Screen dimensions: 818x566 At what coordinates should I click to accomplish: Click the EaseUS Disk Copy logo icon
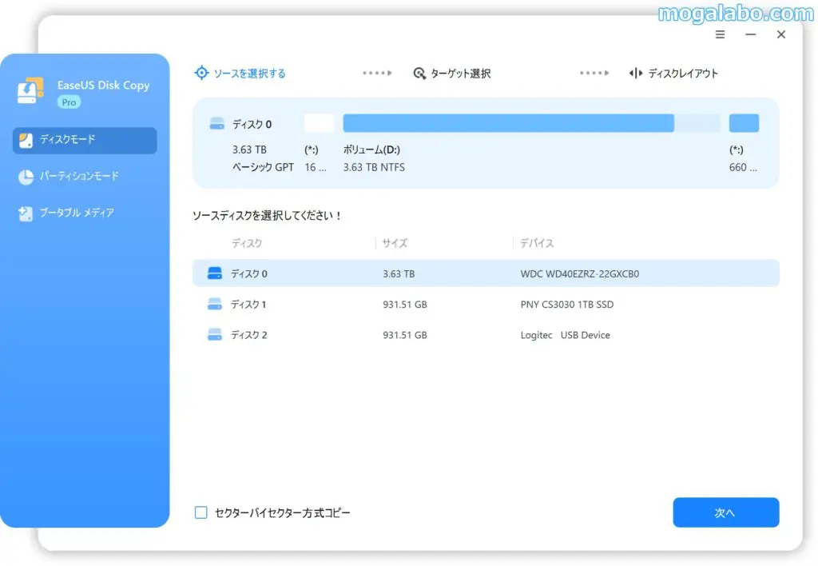pyautogui.click(x=30, y=91)
